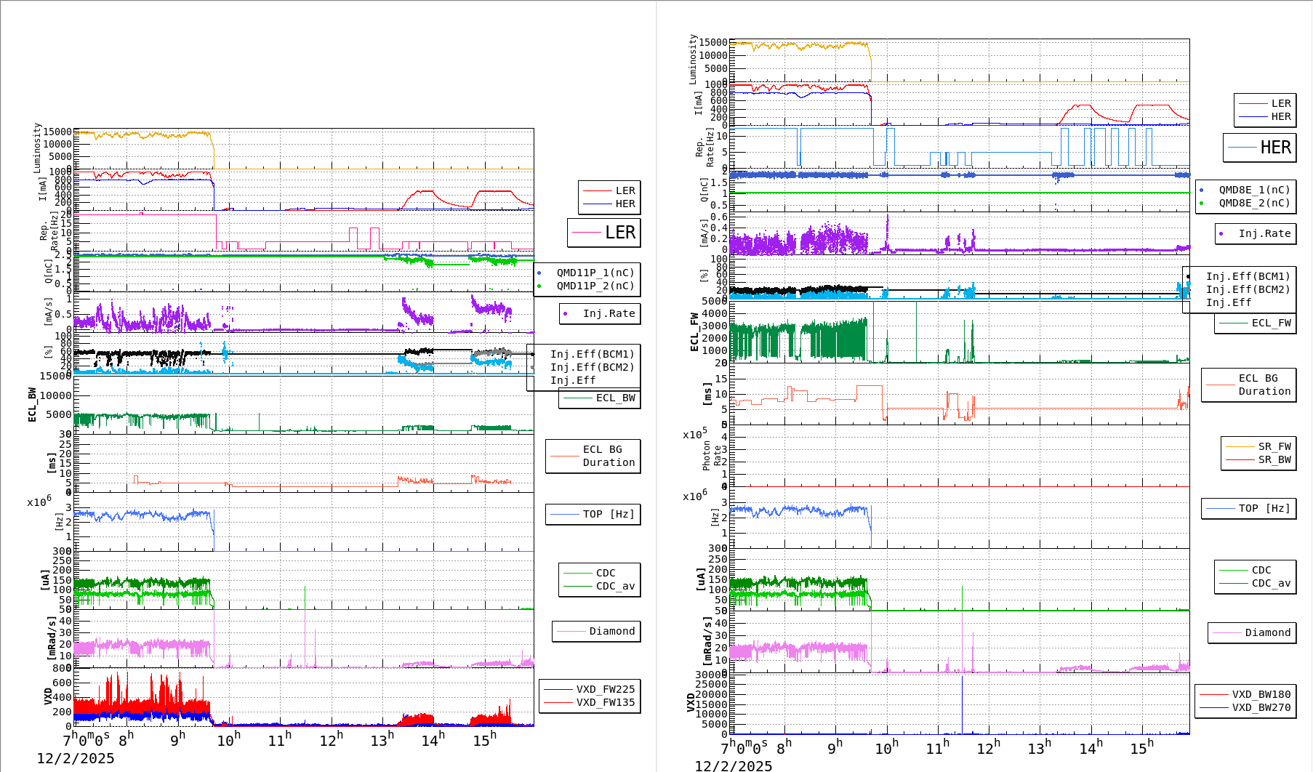The image size is (1313, 772).
Task: Click Inj.Eff(BCM2) legend in the HER plot
Action: pyautogui.click(x=1248, y=289)
